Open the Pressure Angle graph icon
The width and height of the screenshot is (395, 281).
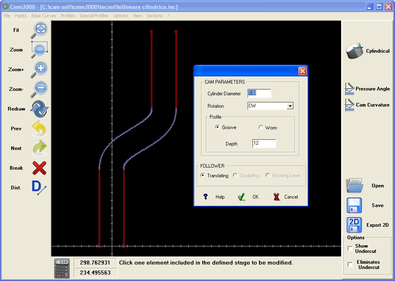click(350, 89)
